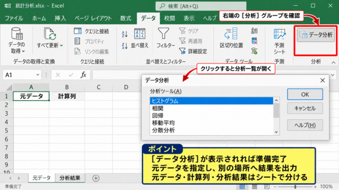Sort descending with the Z to A icon

point(124,46)
